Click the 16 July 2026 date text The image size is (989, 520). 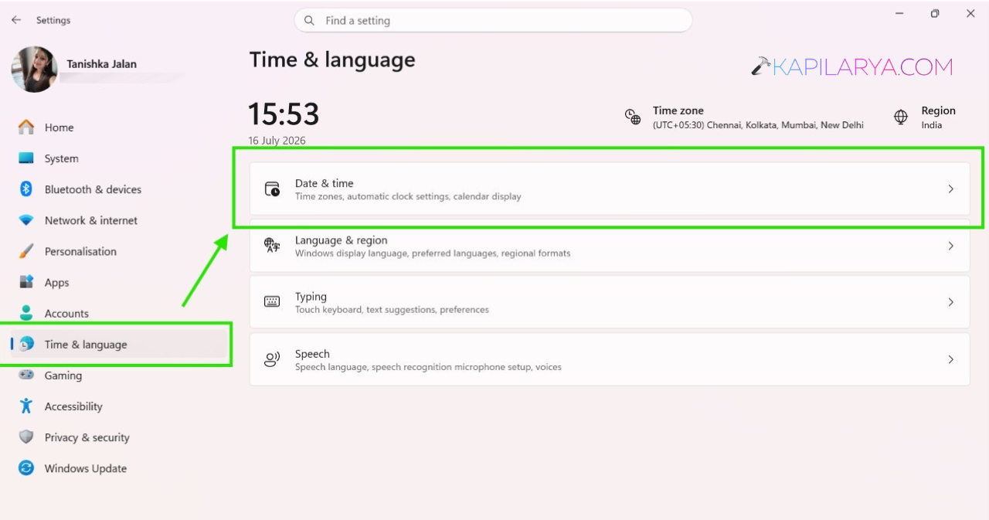(x=277, y=141)
